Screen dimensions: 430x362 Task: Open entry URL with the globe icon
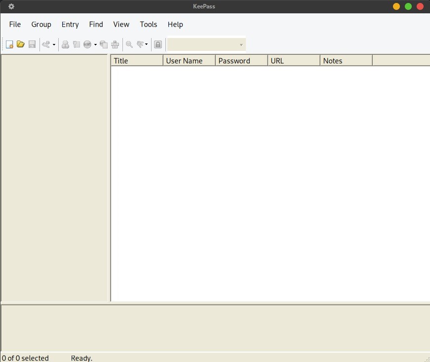tap(87, 44)
